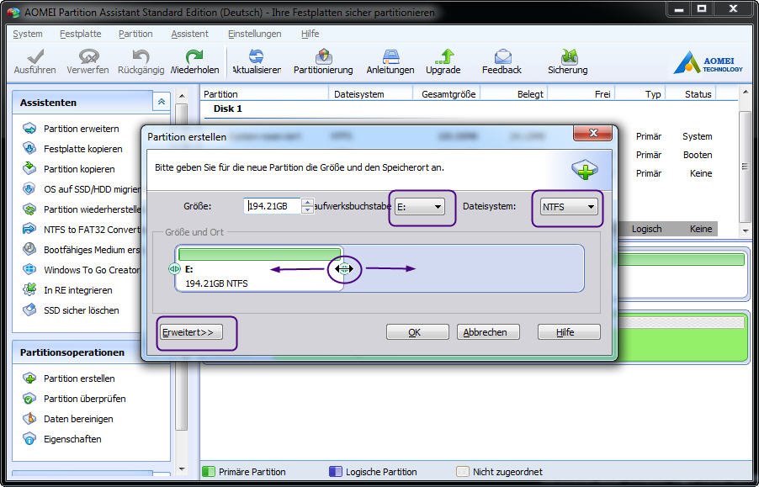This screenshot has width=759, height=487.
Task: Open the Anleitungen toolbar icon
Action: [x=390, y=56]
